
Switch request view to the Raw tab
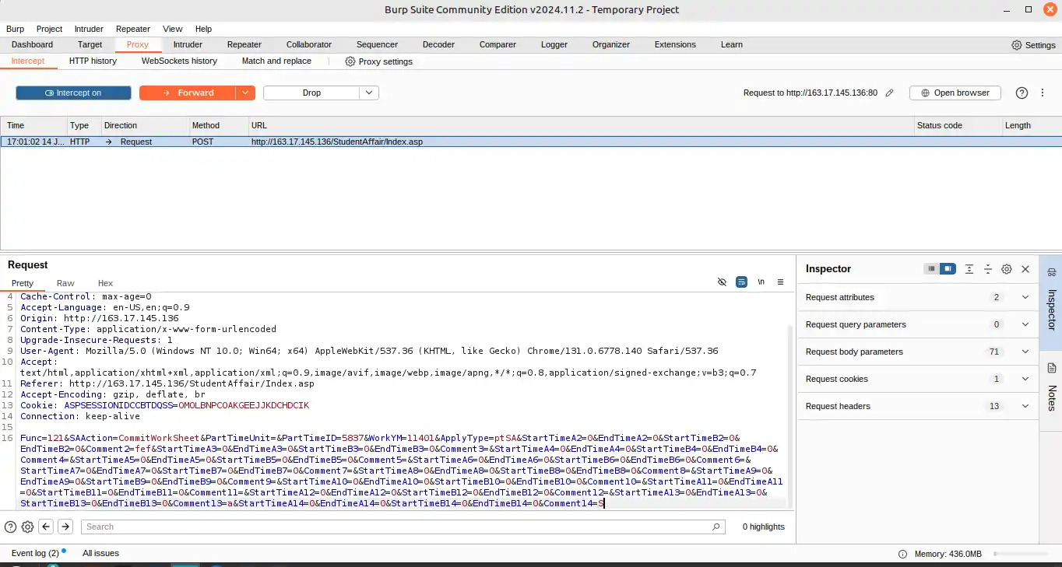(x=65, y=283)
